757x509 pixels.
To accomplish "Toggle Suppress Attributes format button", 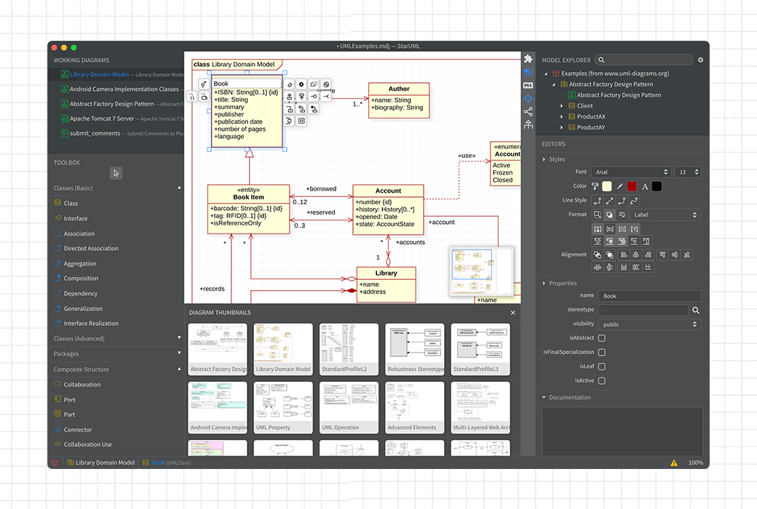I will pos(598,241).
